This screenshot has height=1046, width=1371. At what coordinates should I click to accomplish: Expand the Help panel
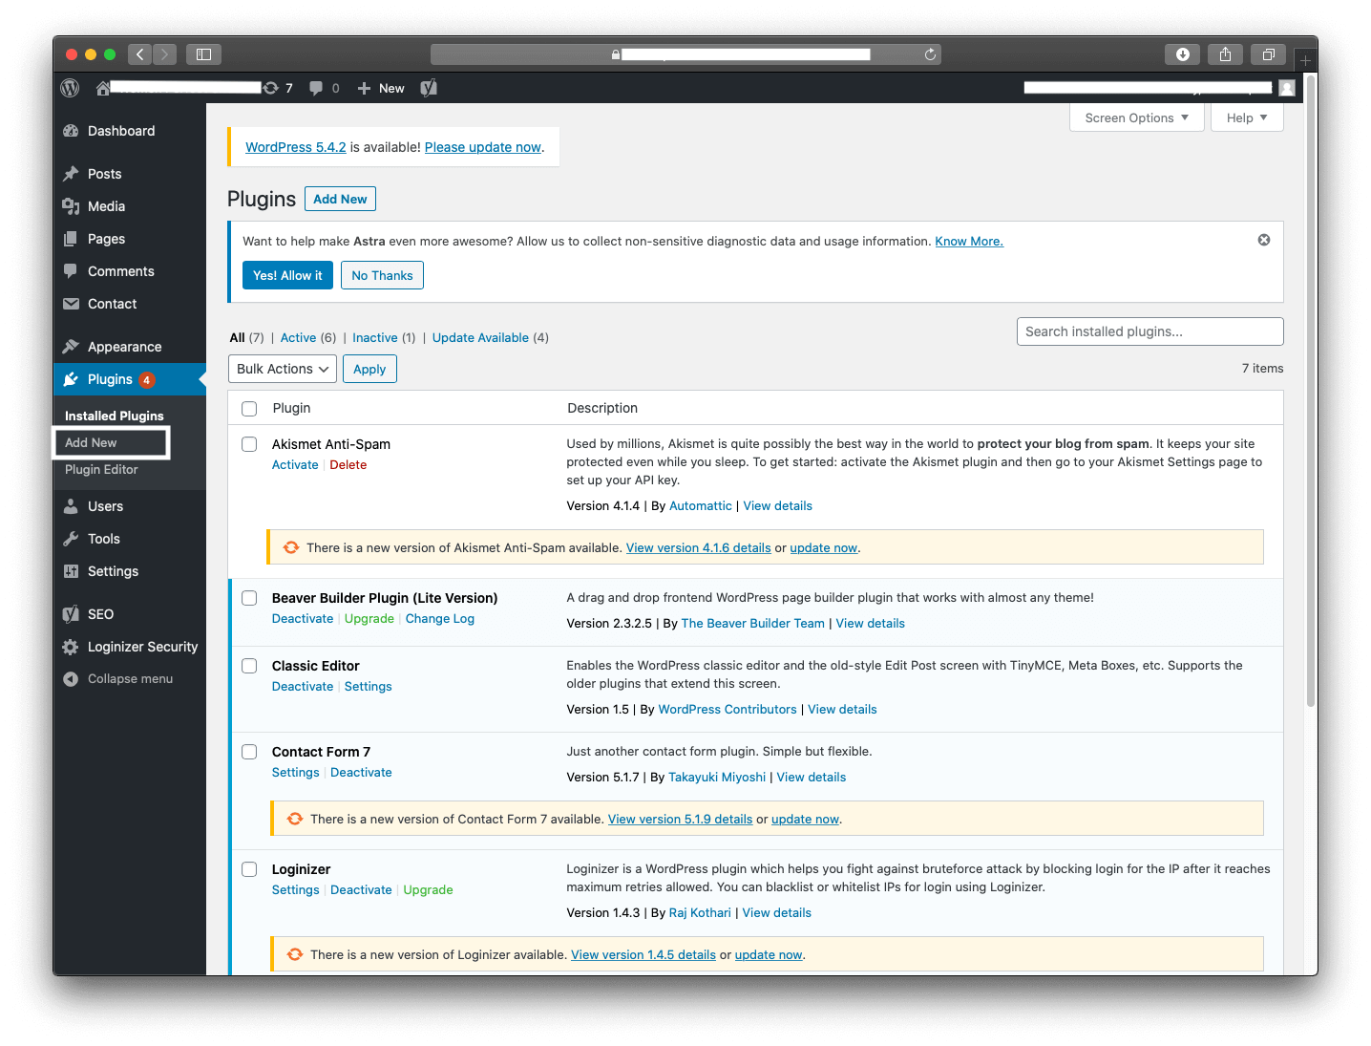click(1247, 117)
